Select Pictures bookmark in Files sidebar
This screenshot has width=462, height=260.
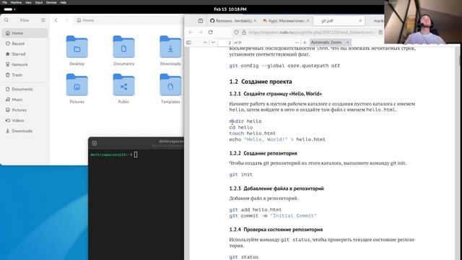25,110
